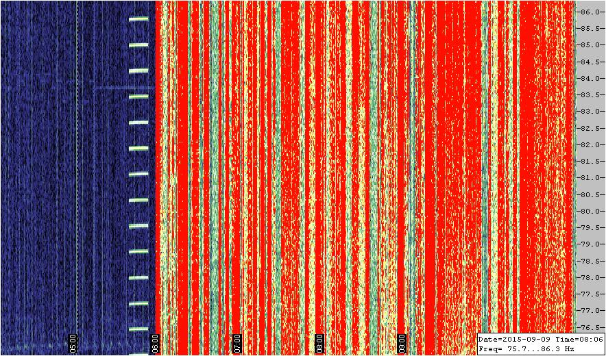Screen dimensions: 606x356
Task: Click the 85.0 frequency axis label
Action: click(x=588, y=45)
